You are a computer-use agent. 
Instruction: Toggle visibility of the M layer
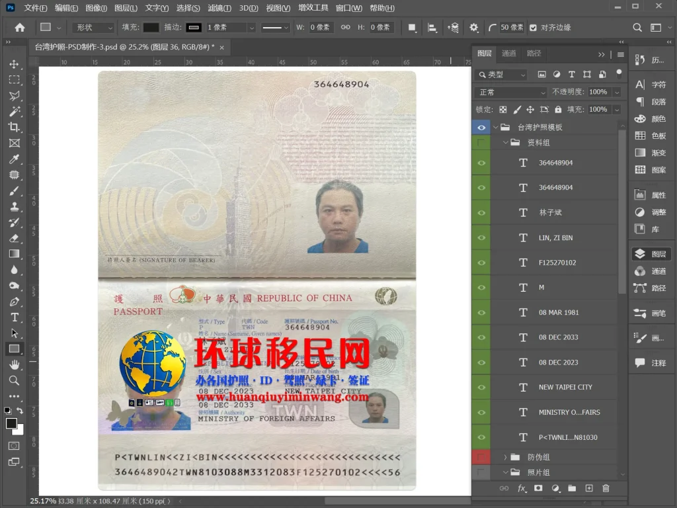click(x=481, y=288)
